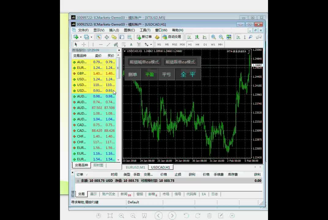Open the MetaEditor yellow book icon
328x220 pixels.
coord(157,37)
